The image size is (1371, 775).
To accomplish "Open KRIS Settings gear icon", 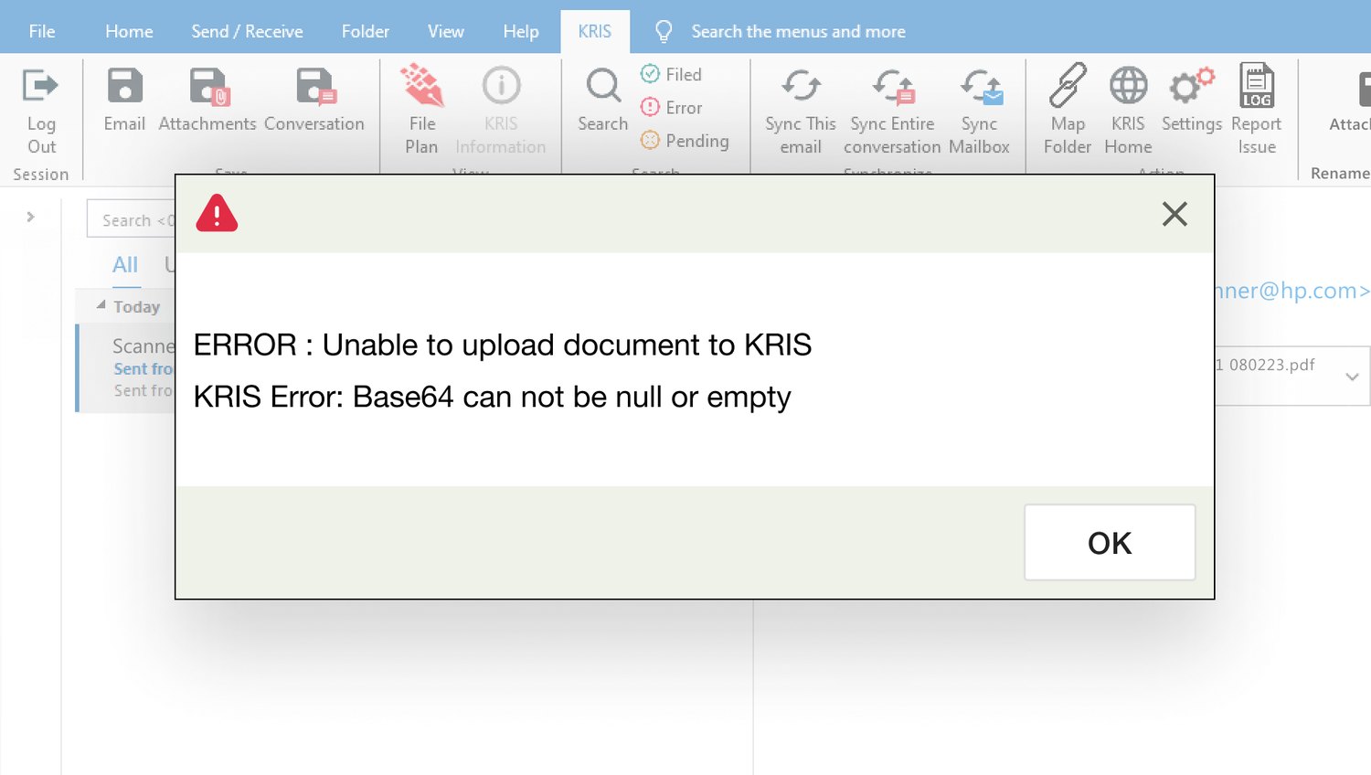I will (1192, 86).
